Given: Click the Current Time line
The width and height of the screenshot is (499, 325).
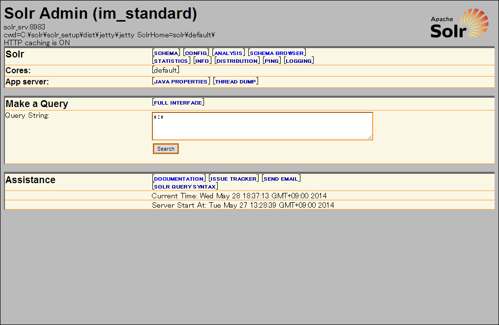Looking at the screenshot, I should 239,196.
